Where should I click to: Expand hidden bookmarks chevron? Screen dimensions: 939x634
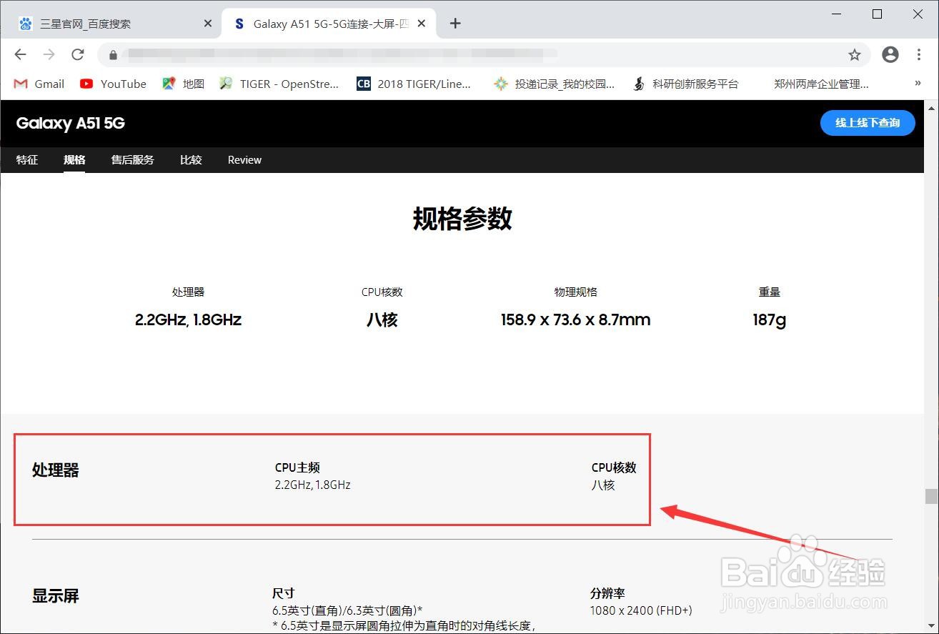click(918, 84)
